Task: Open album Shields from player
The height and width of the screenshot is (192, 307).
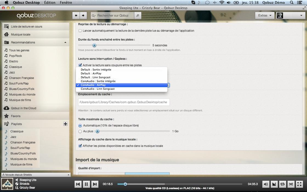Action: point(24,184)
